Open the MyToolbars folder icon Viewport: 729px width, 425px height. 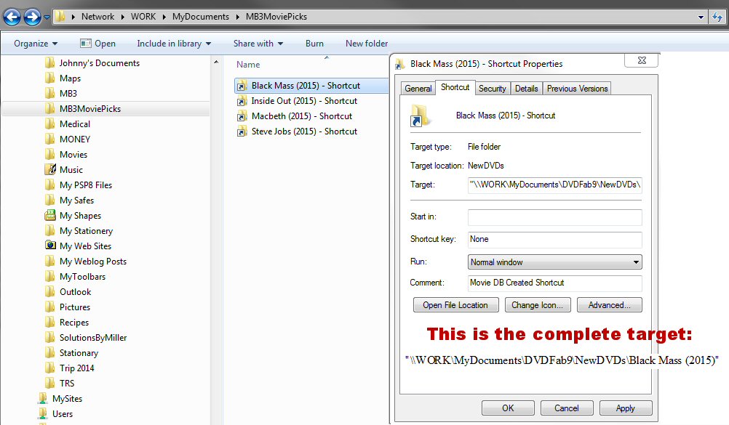click(x=49, y=276)
